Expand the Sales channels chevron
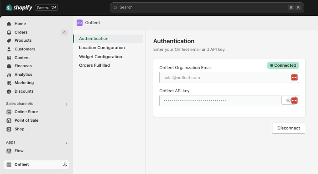Screen dimensions: 318x174 pos(66,104)
